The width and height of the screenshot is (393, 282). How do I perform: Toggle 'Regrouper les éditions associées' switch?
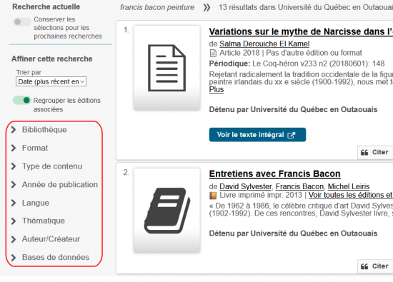pos(22,101)
